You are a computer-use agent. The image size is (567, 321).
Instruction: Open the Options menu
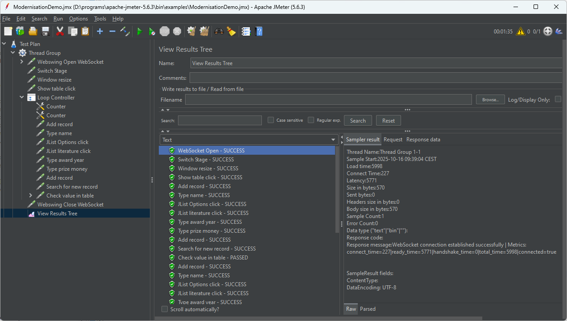(79, 19)
